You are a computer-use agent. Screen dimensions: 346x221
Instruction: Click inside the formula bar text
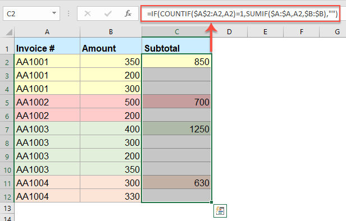[242, 13]
